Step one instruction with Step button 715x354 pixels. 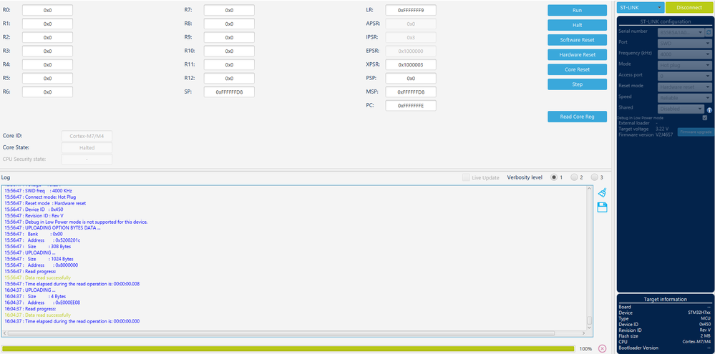pos(577,84)
